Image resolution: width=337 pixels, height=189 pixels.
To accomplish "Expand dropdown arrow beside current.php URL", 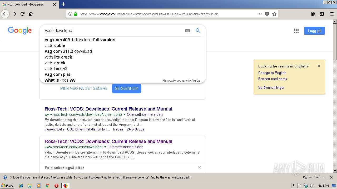I will point(125,115).
